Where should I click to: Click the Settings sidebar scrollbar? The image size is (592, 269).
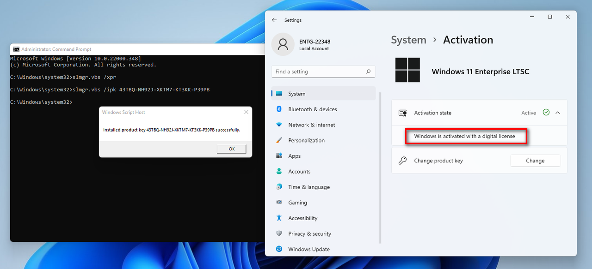[380, 167]
